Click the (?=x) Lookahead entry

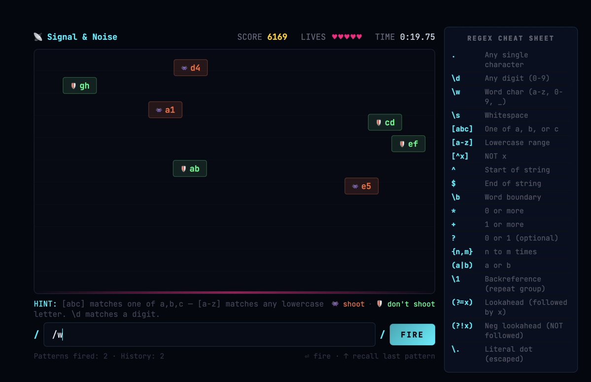point(510,307)
